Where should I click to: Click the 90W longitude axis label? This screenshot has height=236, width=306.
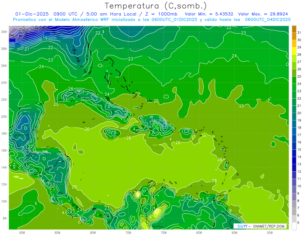[22, 233]
